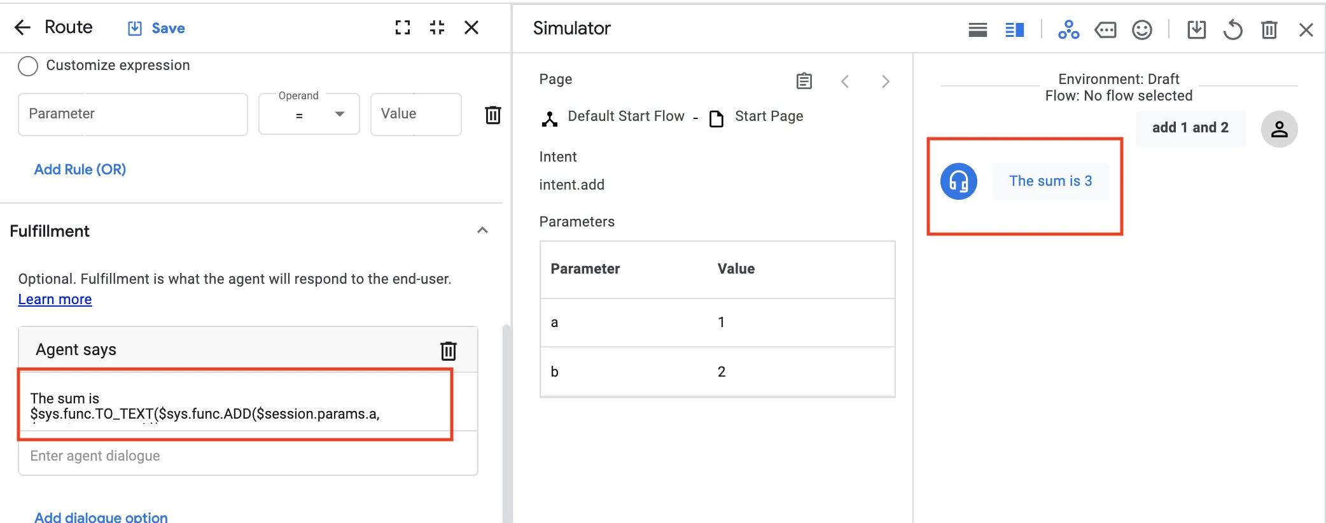Delete the Agent says response

click(449, 351)
